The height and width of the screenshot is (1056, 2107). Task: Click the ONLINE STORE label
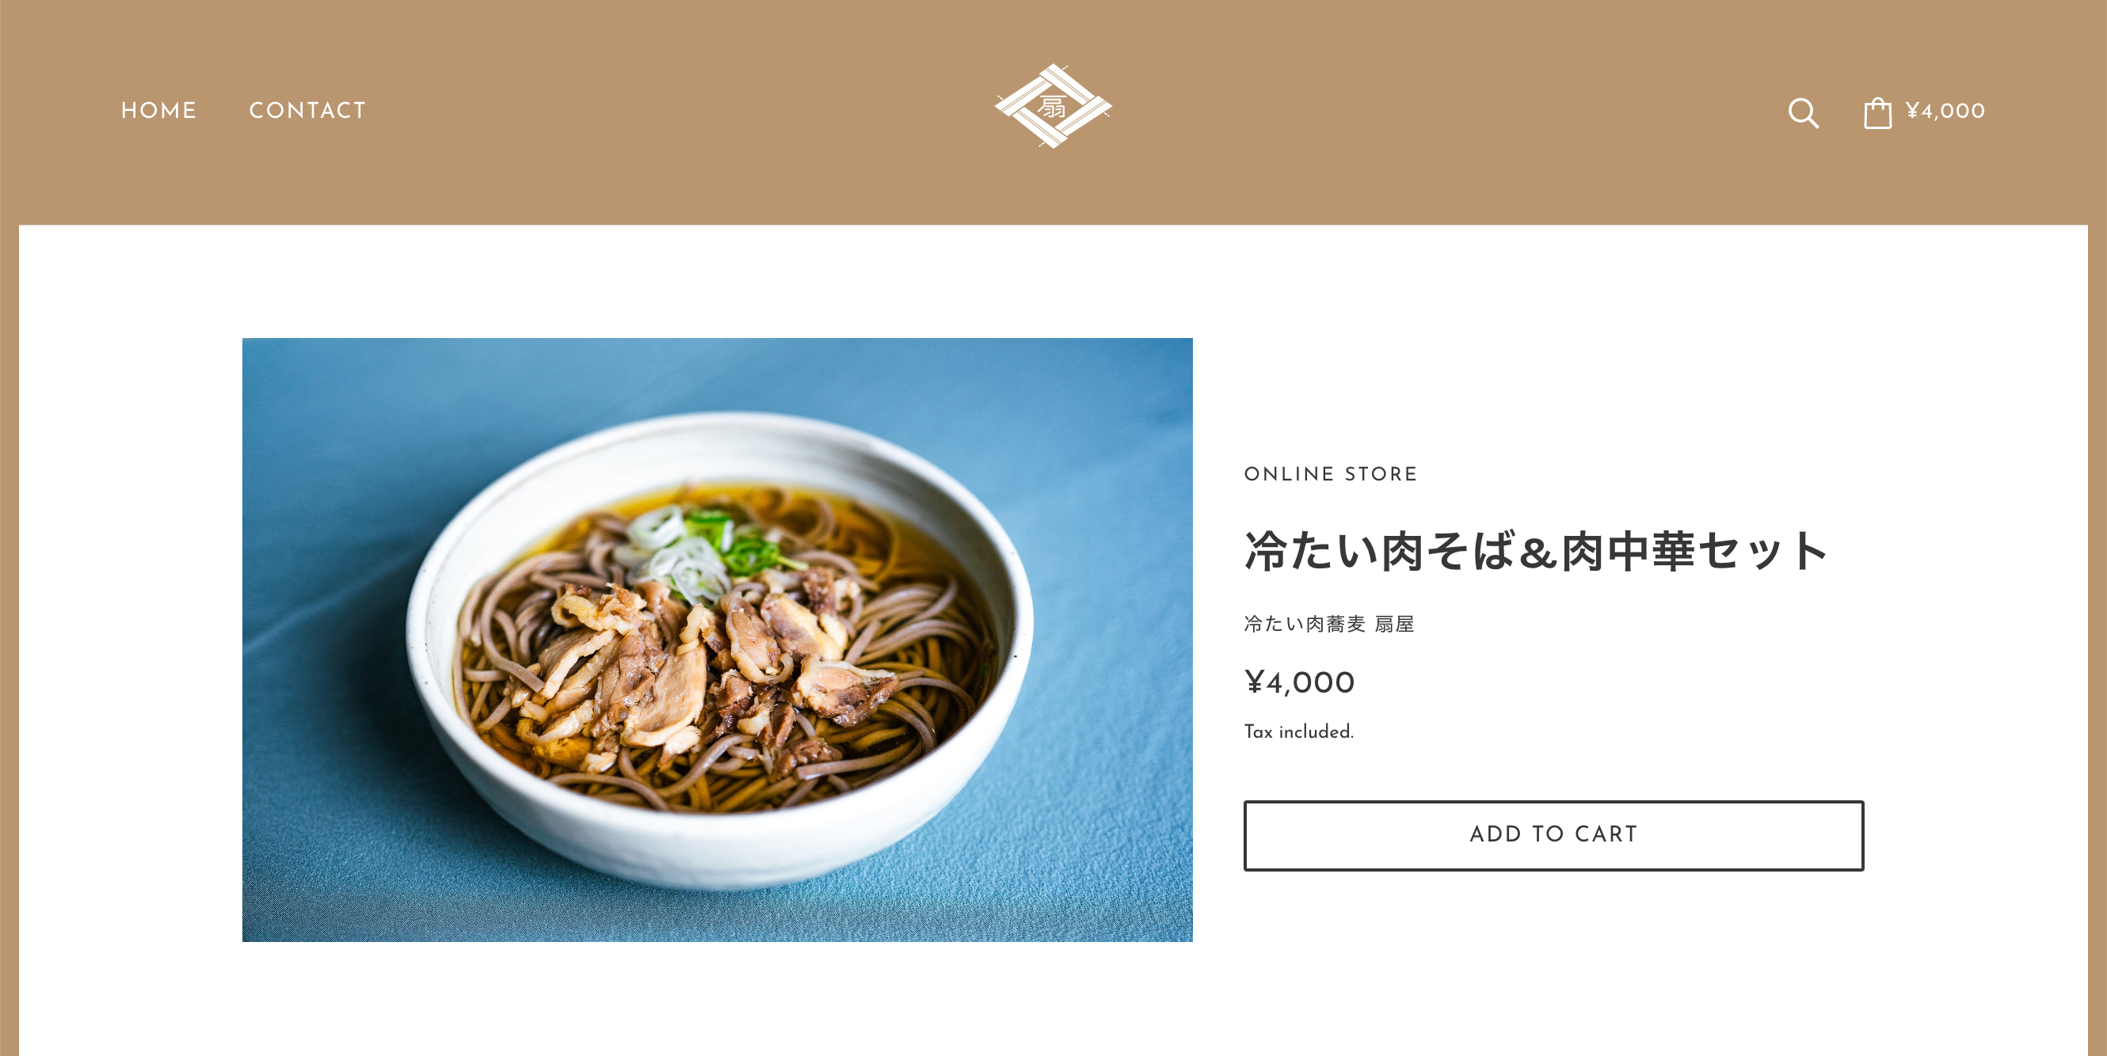point(1330,474)
